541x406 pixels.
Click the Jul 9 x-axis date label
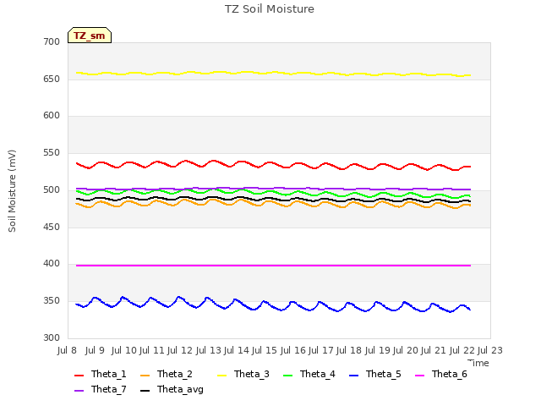click(95, 350)
